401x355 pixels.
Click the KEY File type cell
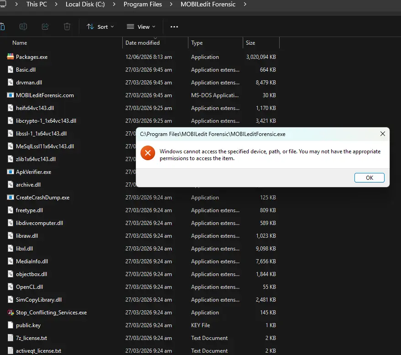[201, 325]
